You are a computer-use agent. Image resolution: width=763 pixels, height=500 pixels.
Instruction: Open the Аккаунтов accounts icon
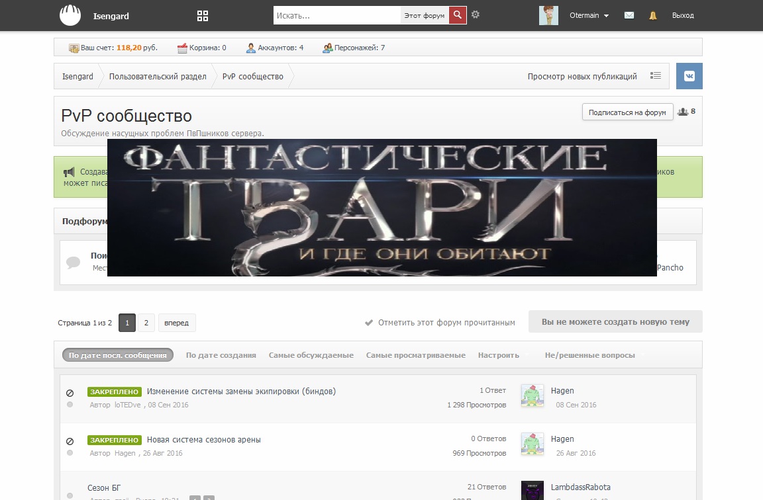coord(251,48)
